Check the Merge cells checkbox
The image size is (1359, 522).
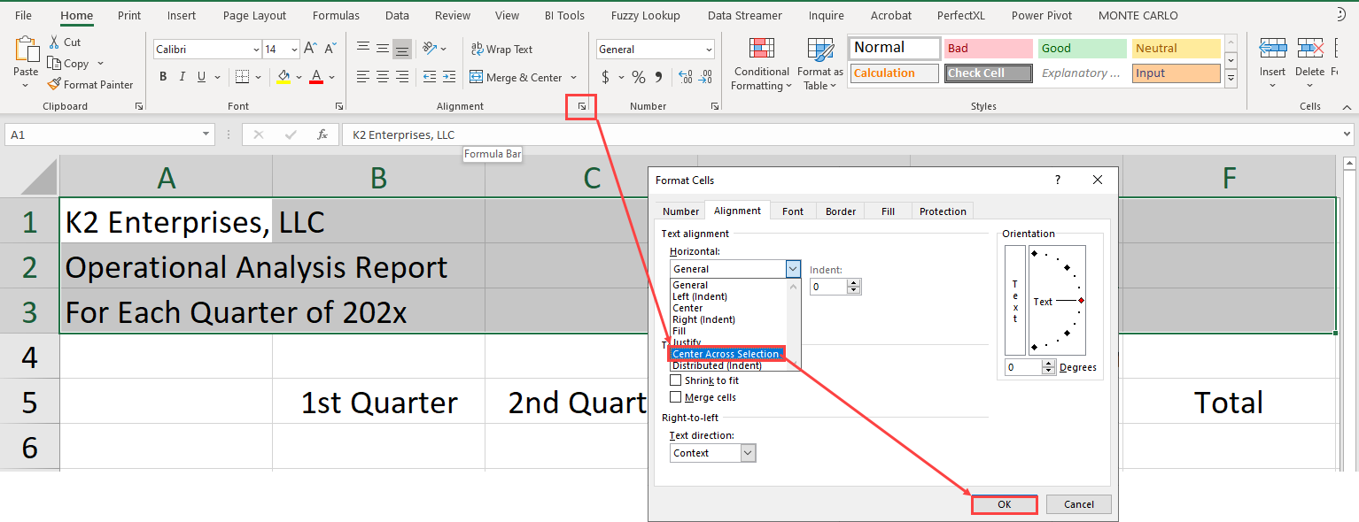(676, 397)
